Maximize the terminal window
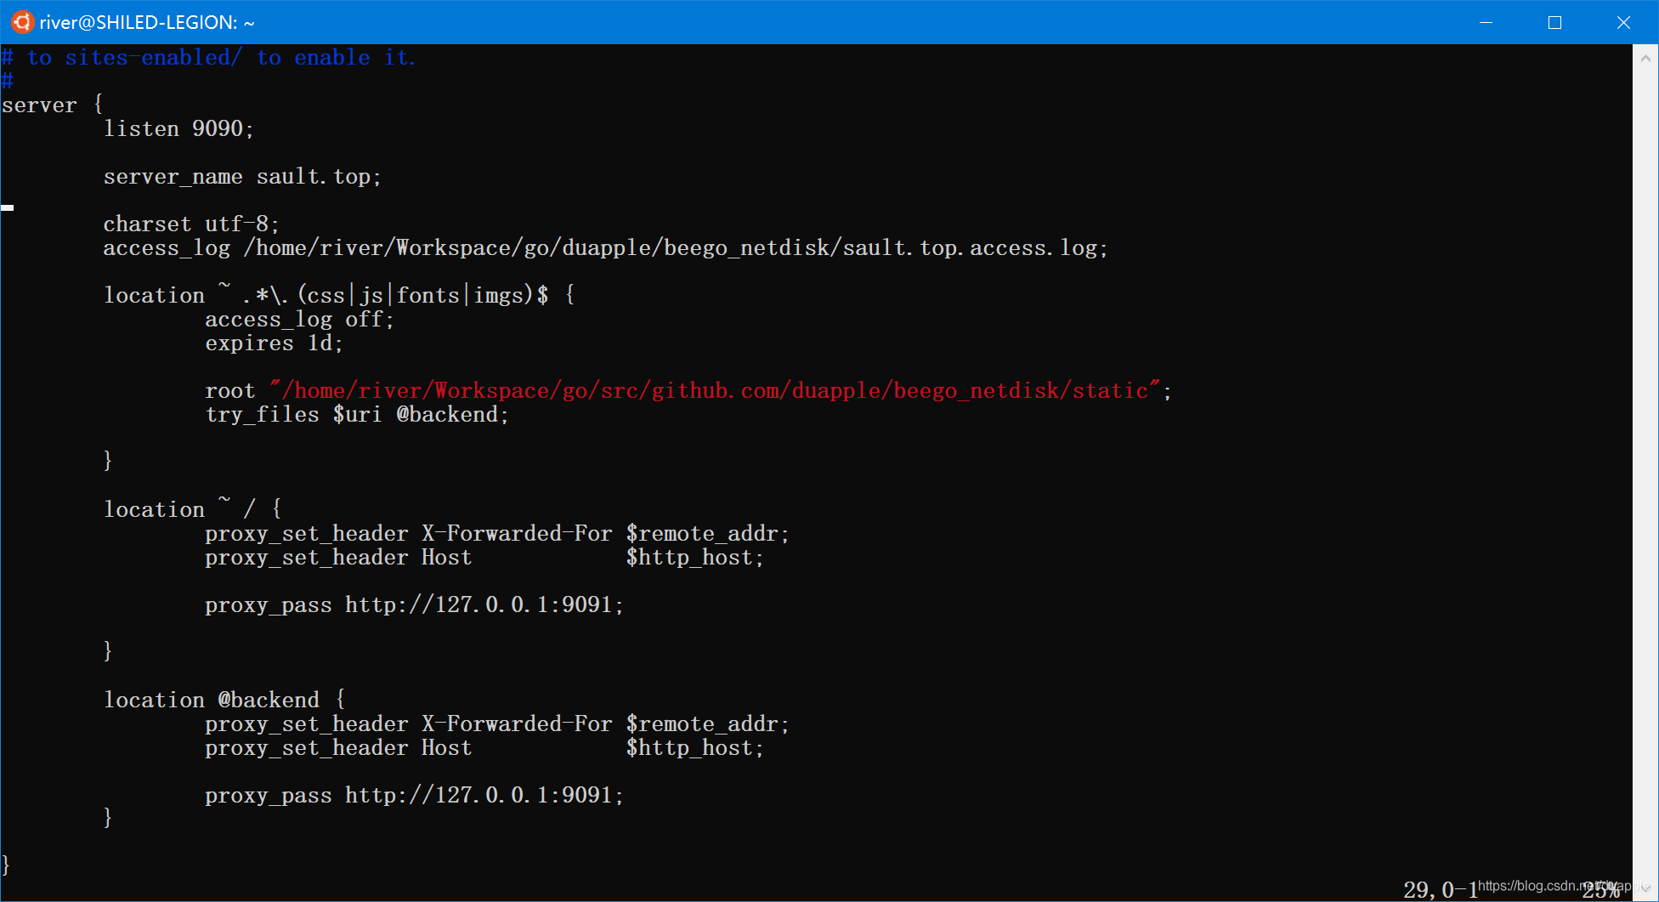The height and width of the screenshot is (902, 1659). click(x=1554, y=22)
